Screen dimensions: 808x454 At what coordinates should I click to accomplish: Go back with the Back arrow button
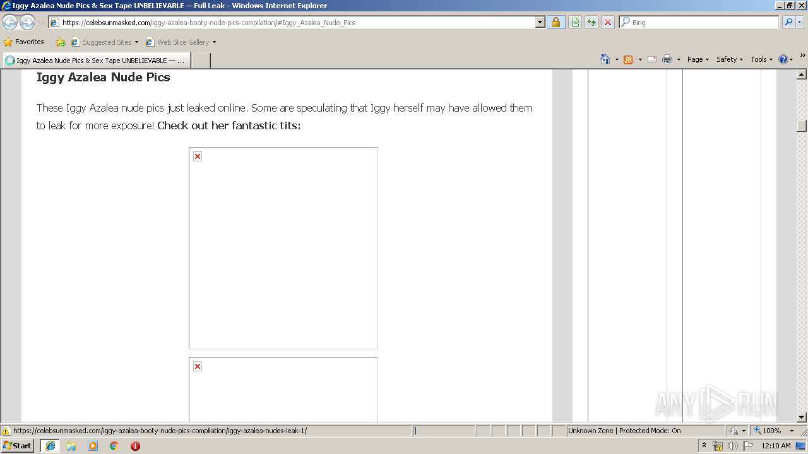pos(9,23)
